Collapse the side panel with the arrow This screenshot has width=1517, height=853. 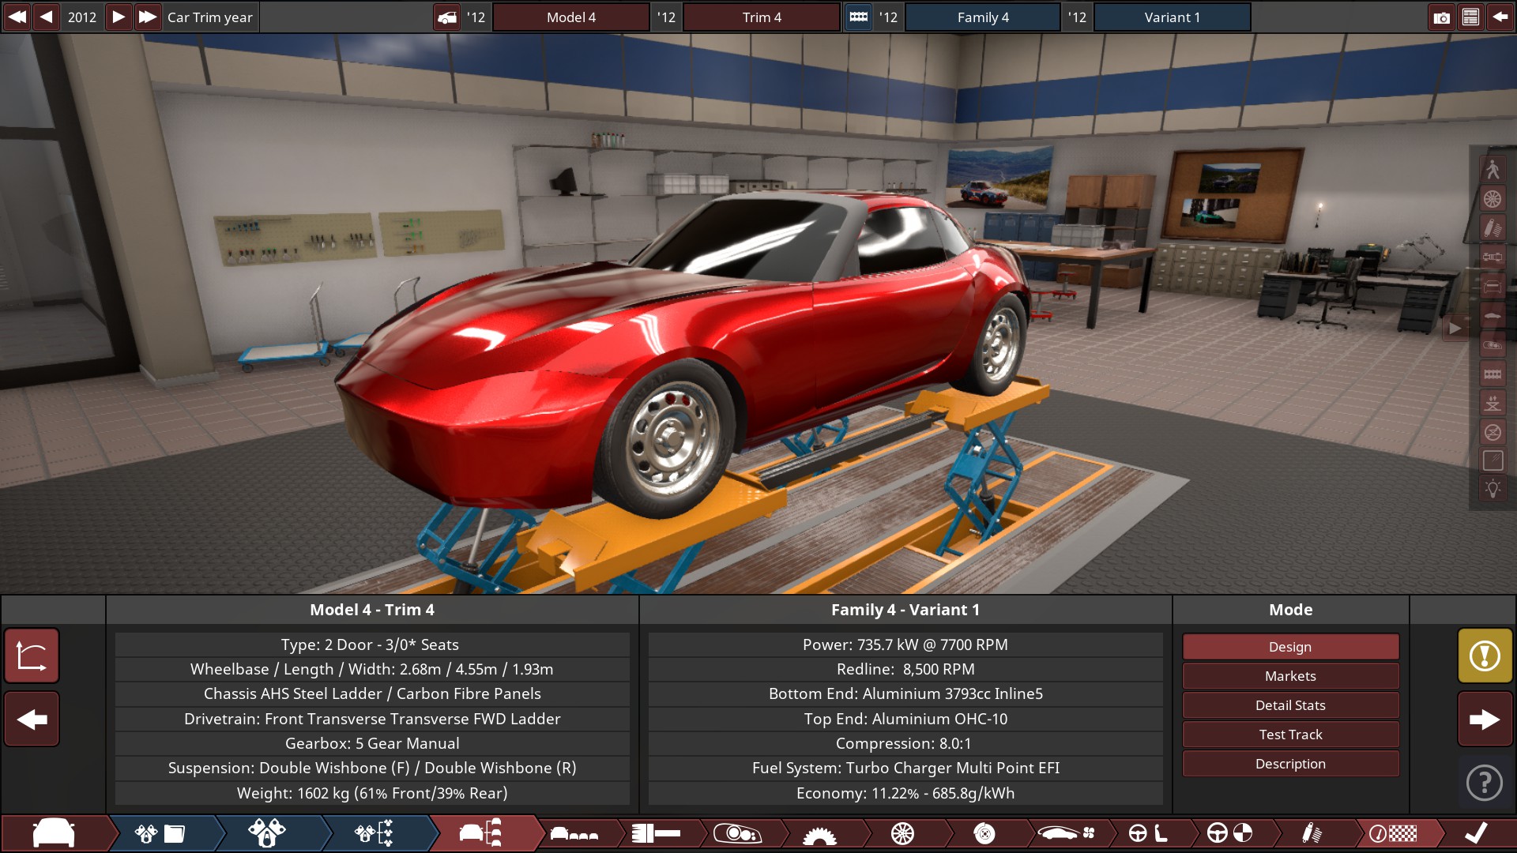[1455, 329]
